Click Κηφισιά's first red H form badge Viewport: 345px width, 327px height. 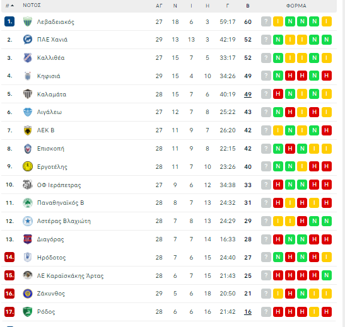coord(290,76)
